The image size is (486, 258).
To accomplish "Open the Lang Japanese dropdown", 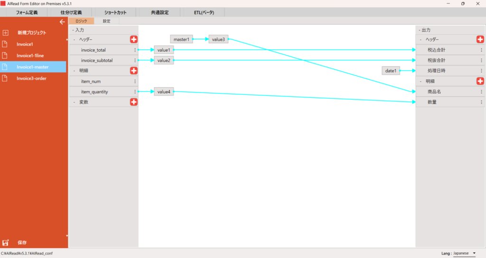I will pyautogui.click(x=464, y=253).
